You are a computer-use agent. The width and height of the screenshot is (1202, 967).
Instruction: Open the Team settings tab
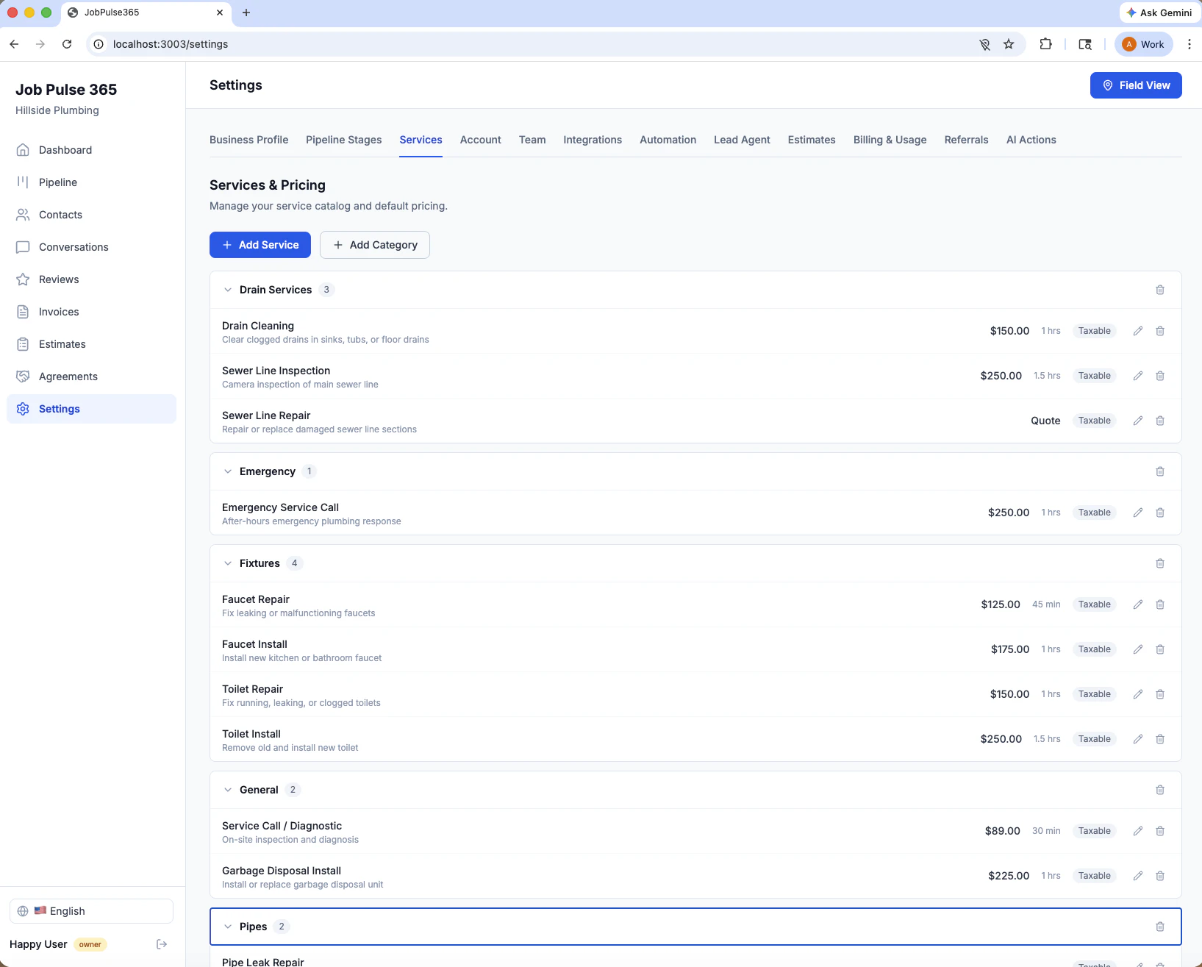click(532, 140)
